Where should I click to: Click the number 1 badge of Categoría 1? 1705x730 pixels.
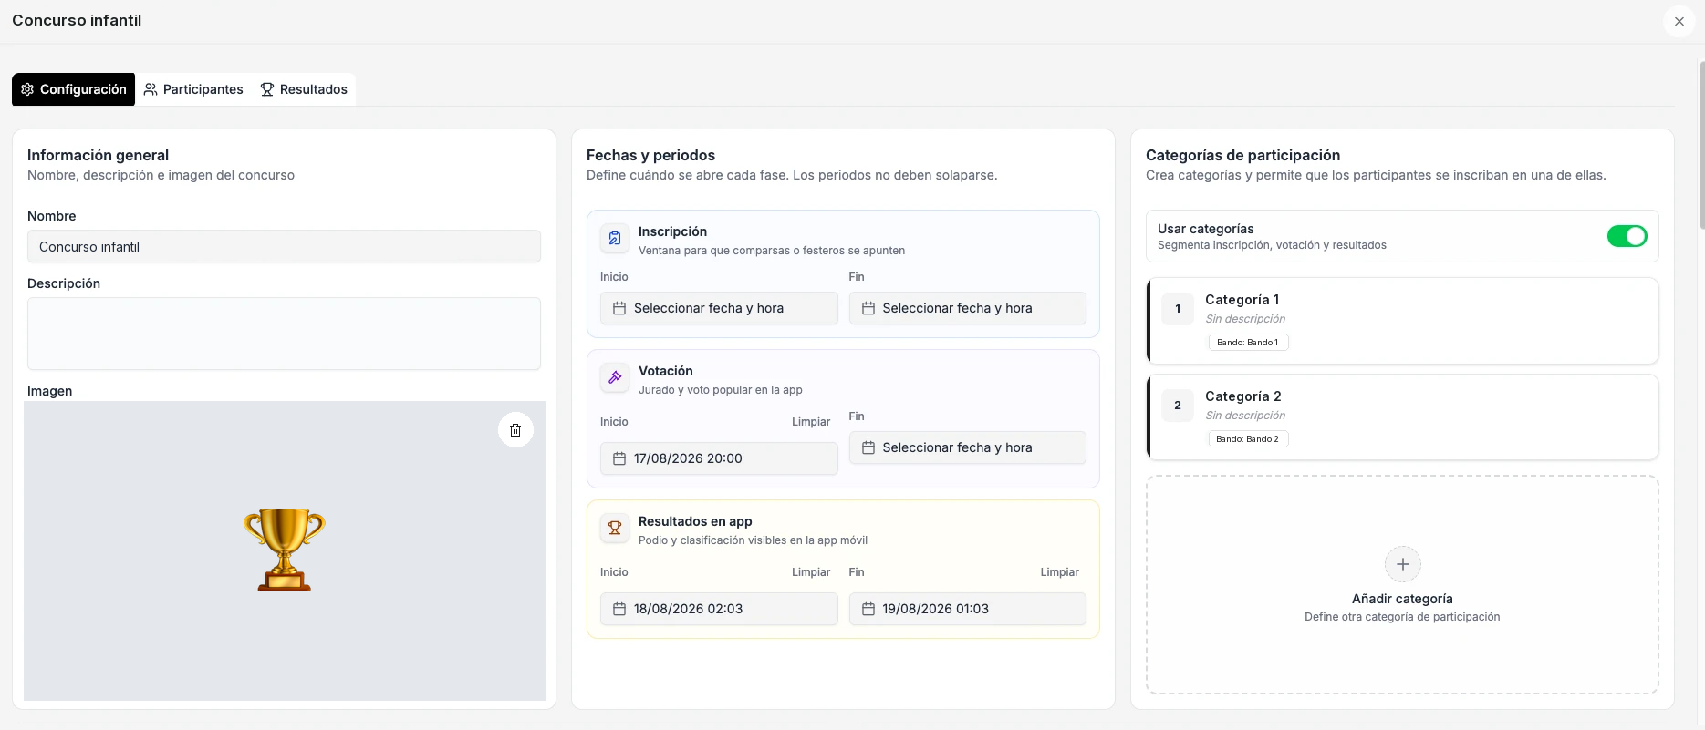click(x=1178, y=309)
